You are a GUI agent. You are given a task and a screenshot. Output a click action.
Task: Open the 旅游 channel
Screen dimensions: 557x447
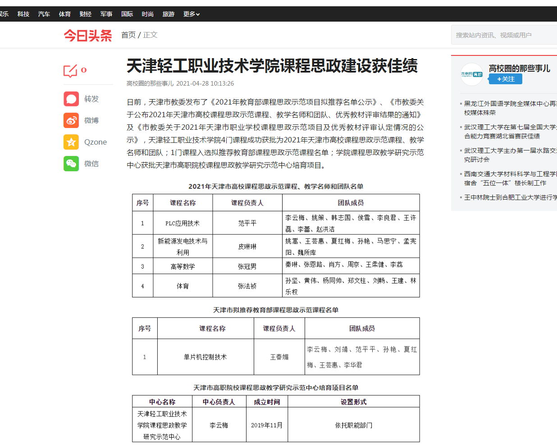click(x=169, y=14)
